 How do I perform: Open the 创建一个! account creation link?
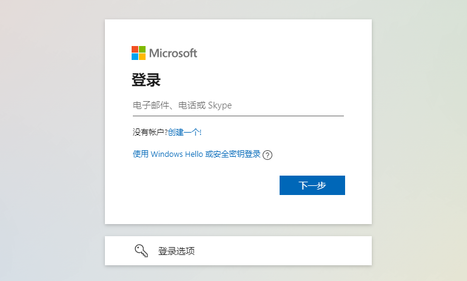tap(184, 132)
